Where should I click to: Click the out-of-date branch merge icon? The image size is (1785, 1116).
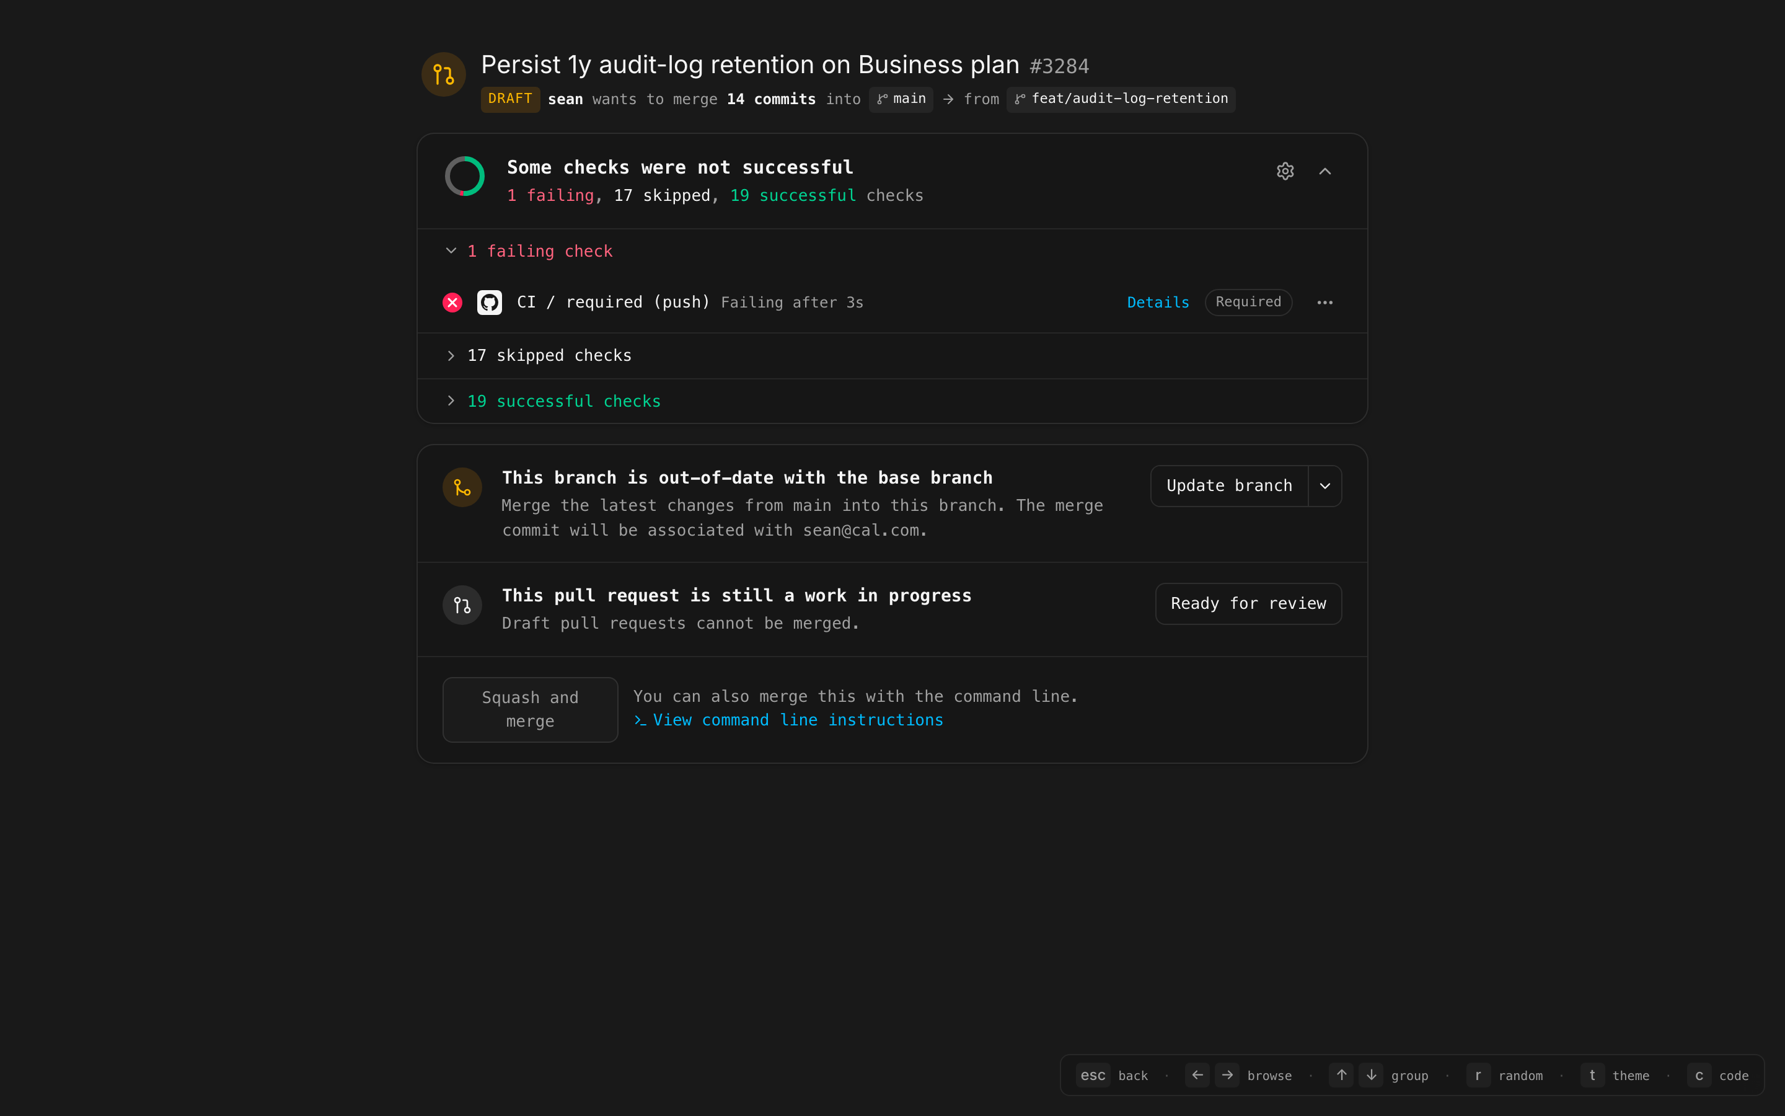coord(462,488)
